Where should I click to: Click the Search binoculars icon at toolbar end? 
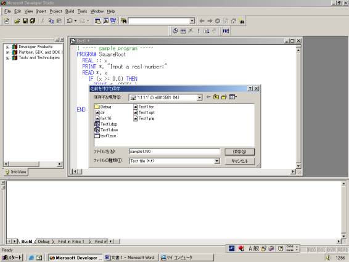242,21
